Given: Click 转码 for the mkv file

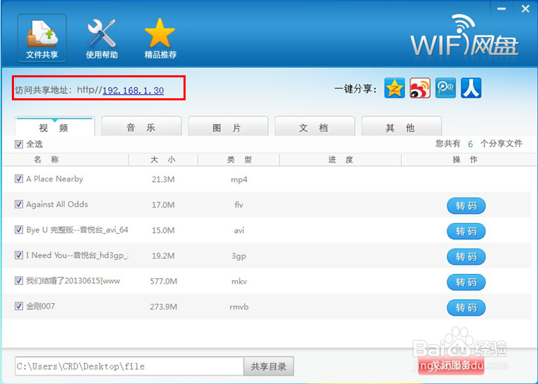Looking at the screenshot, I should pyautogui.click(x=466, y=282).
